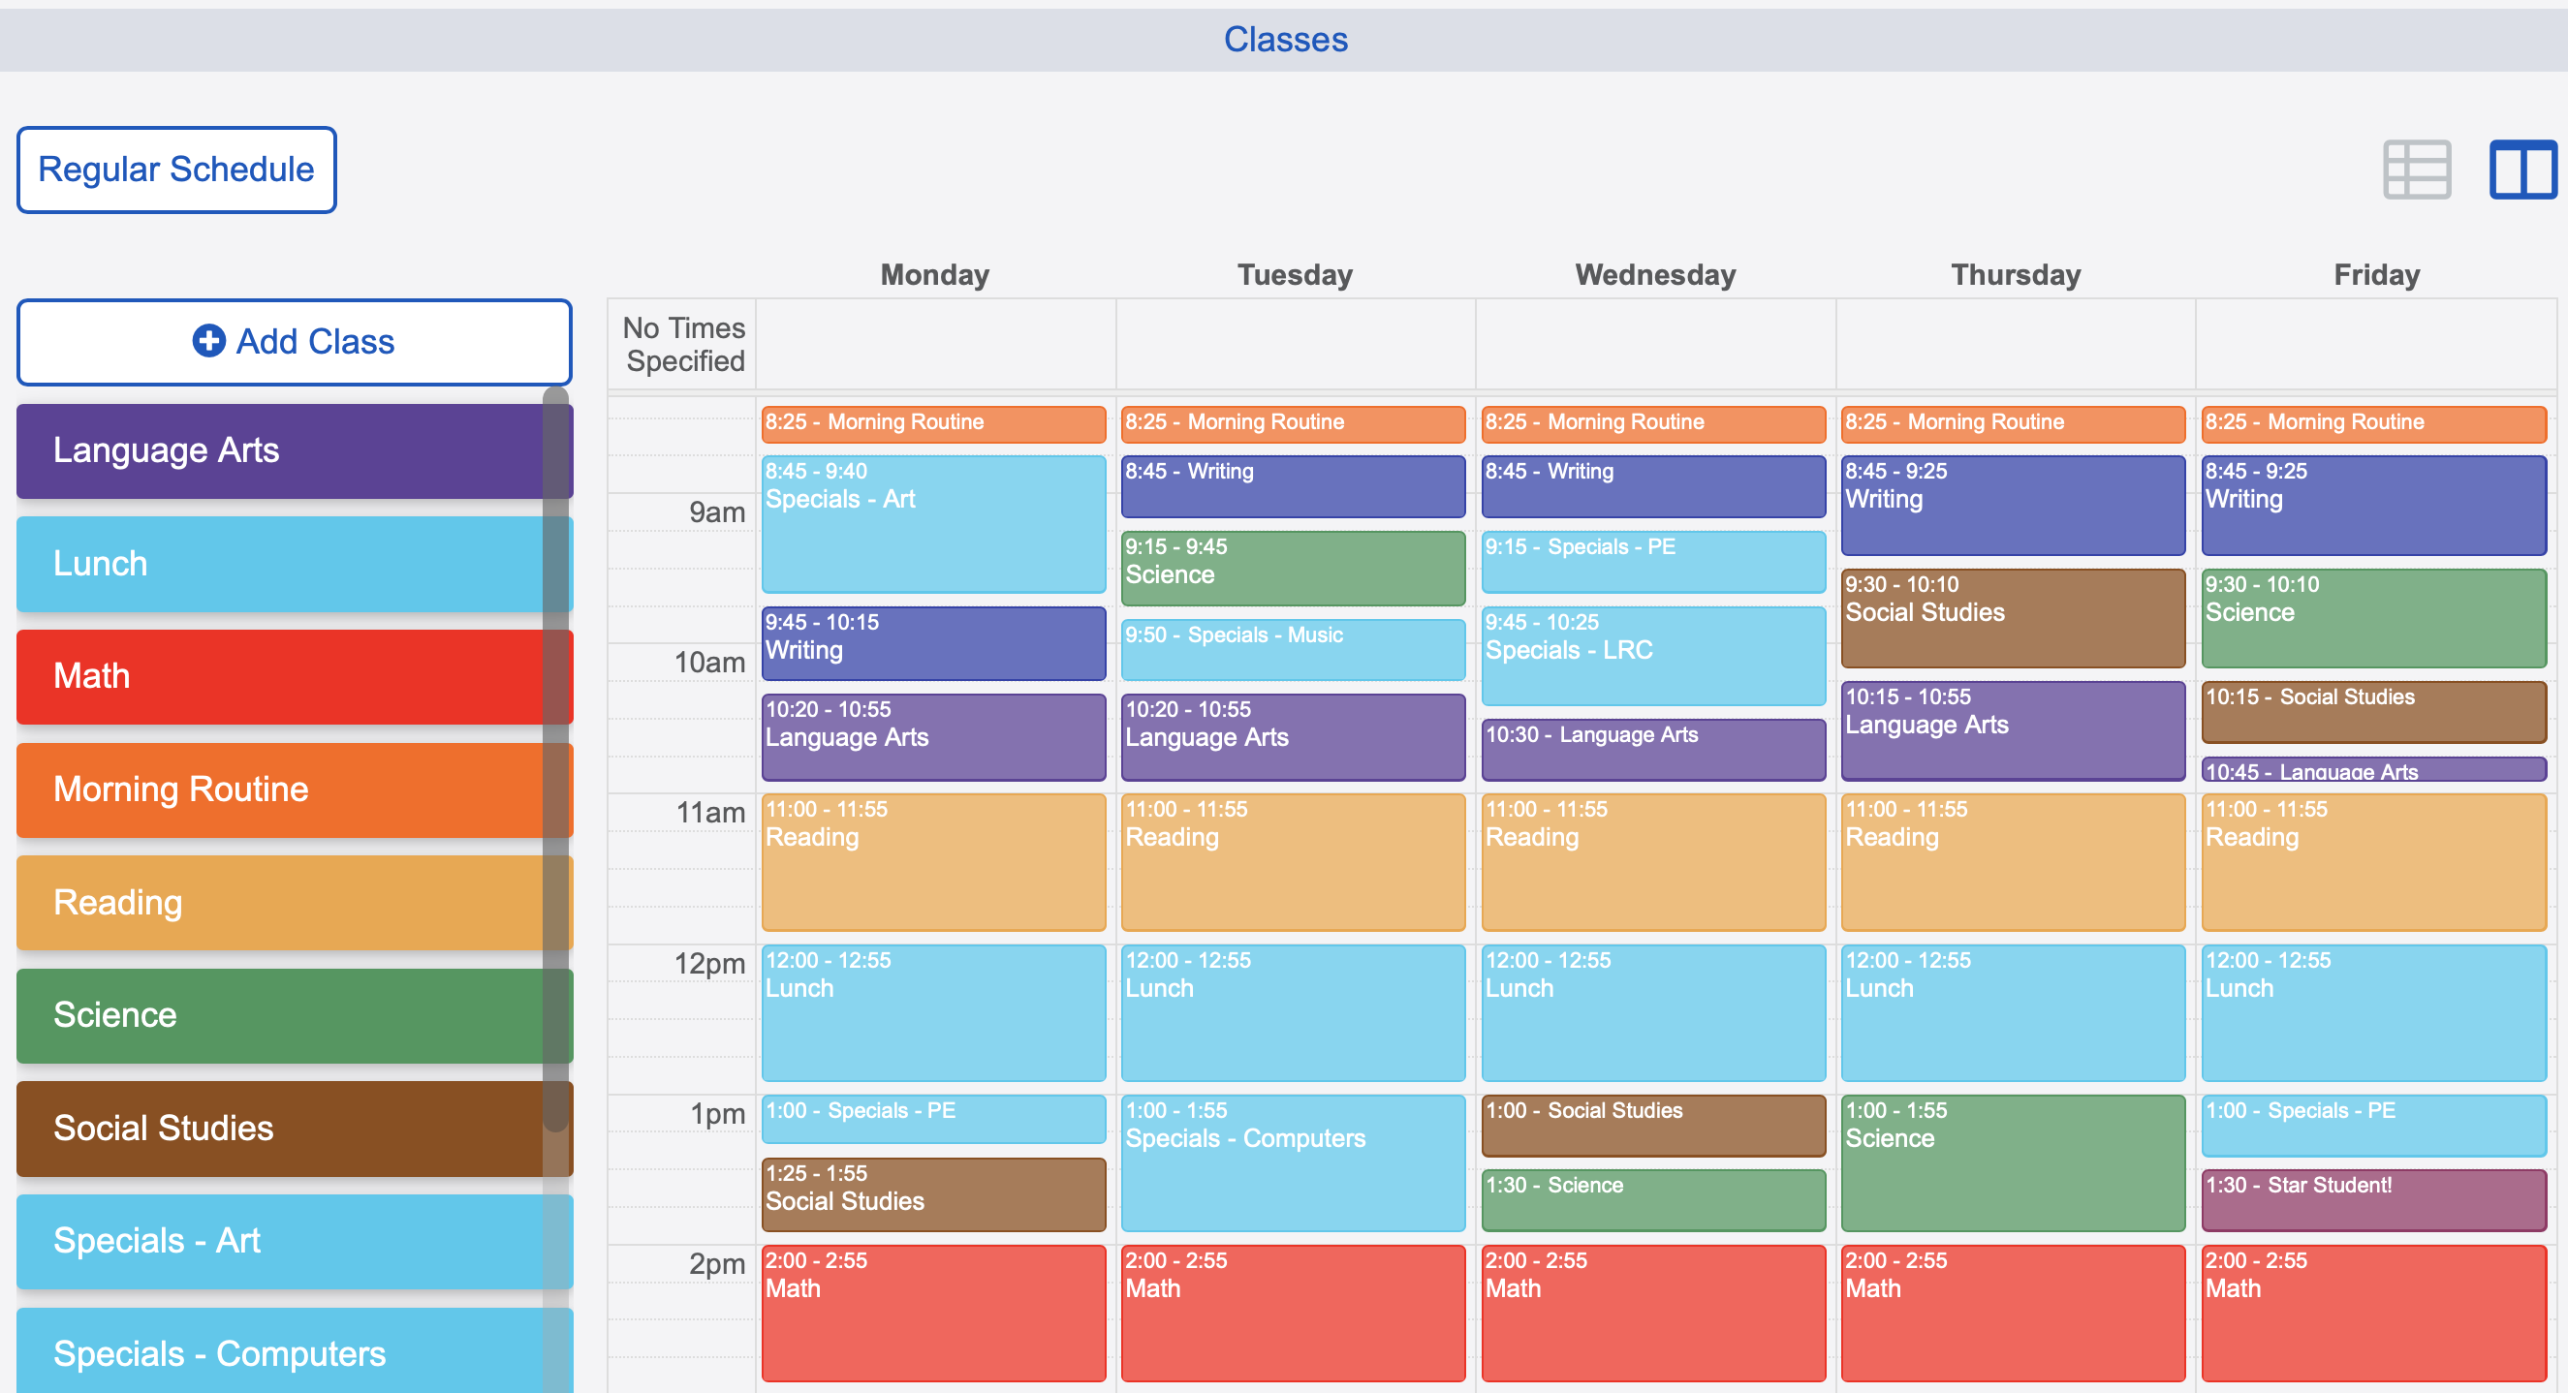The width and height of the screenshot is (2568, 1393).
Task: Click the plus icon on Add Class
Action: tap(207, 341)
